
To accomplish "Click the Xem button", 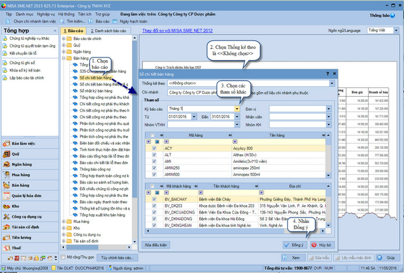I will pos(293,258).
